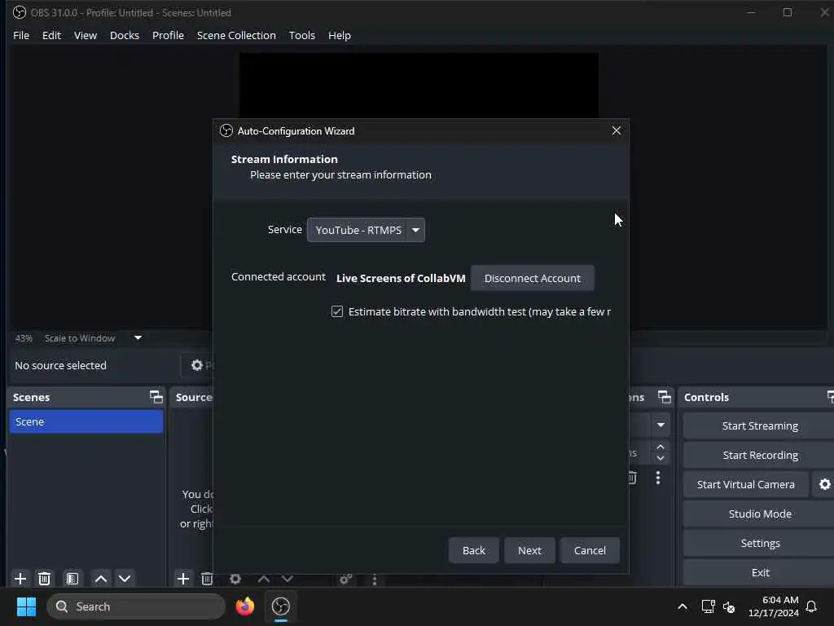
Task: Pop out the transitions dock
Action: tap(665, 397)
